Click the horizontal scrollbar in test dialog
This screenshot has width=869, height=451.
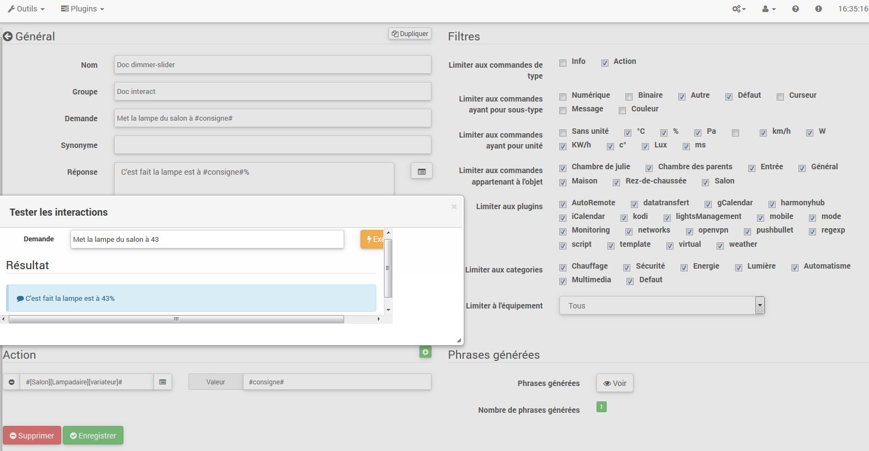click(x=176, y=319)
